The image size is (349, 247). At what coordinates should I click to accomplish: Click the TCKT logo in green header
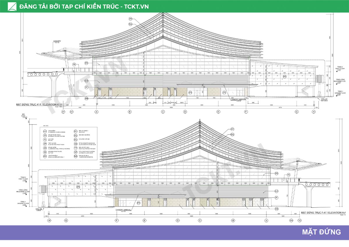point(12,6)
